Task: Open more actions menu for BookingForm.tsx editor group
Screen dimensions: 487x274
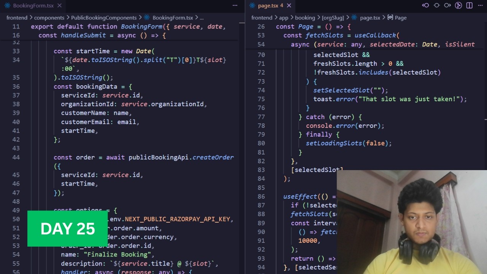Action: 235,5
